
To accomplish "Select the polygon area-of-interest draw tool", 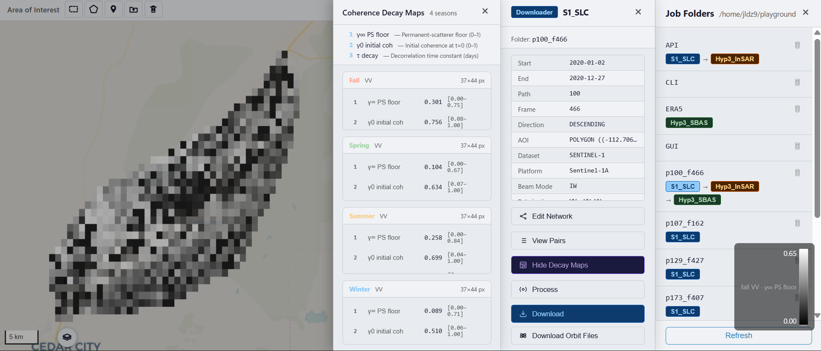I will point(94,9).
